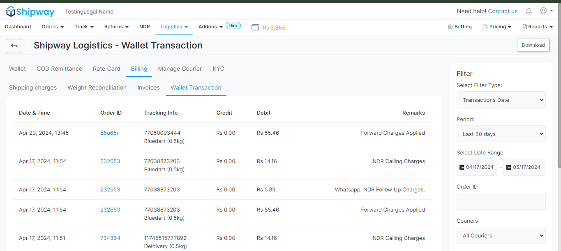The image size is (561, 251).
Task: Open the Period Last 30 days dropdown
Action: point(501,134)
